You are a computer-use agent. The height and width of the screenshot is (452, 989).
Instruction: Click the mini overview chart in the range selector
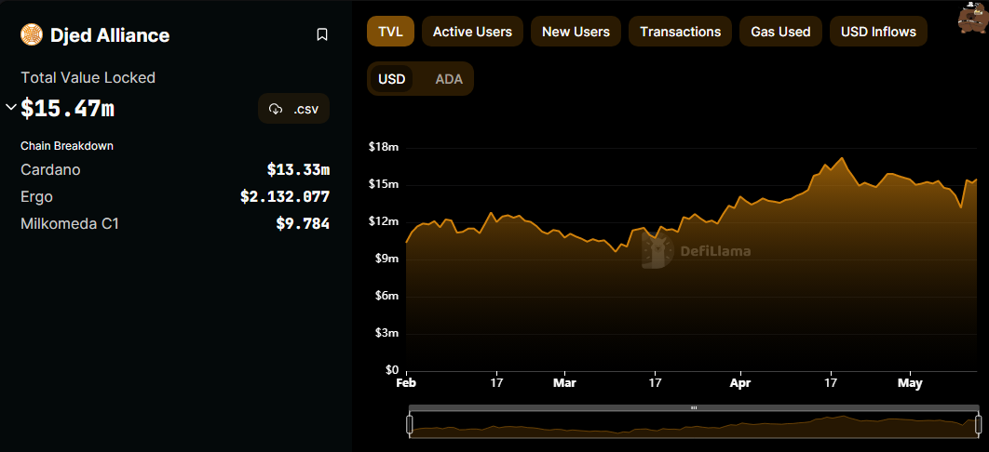(x=694, y=425)
